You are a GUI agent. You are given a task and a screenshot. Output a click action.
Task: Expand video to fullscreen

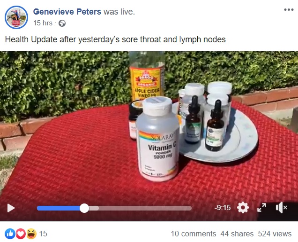pyautogui.click(x=262, y=208)
